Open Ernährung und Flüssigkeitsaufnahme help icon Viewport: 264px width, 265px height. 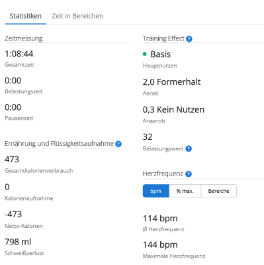pyautogui.click(x=118, y=144)
